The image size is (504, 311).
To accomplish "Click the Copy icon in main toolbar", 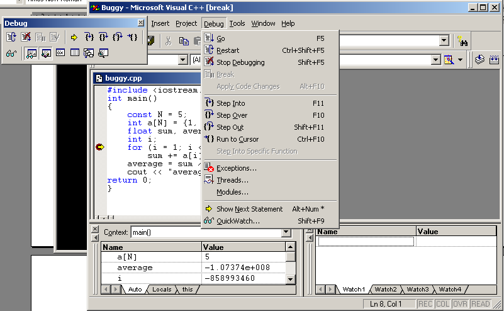I will click(184, 41).
